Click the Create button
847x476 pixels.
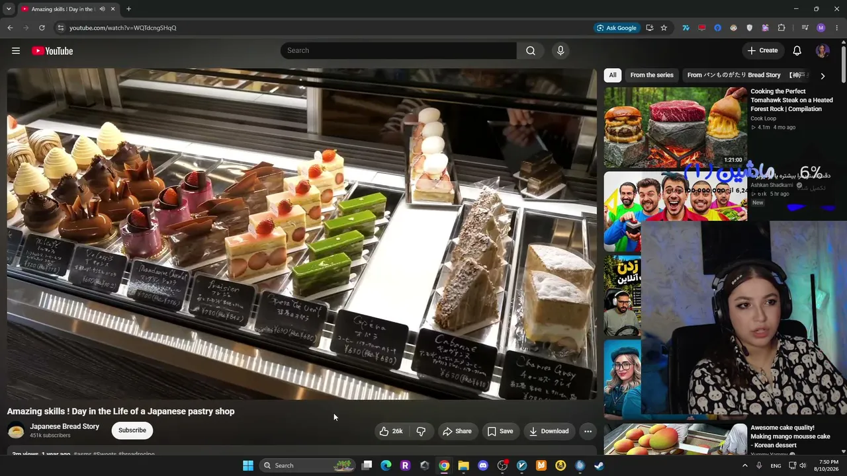[x=762, y=51]
